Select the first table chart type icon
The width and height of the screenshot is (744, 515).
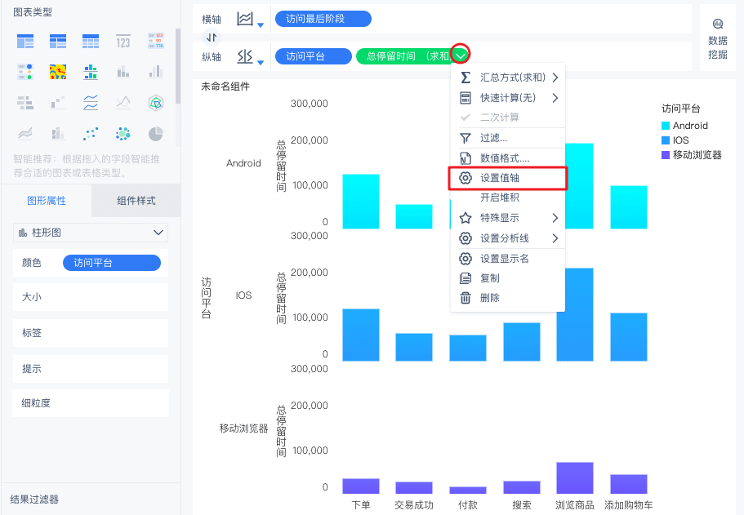pyautogui.click(x=25, y=42)
